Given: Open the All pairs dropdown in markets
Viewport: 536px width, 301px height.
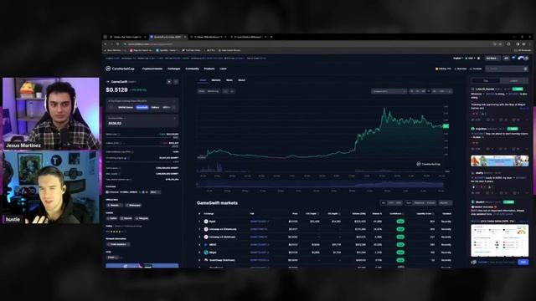Looking at the screenshot, I should click(445, 202).
